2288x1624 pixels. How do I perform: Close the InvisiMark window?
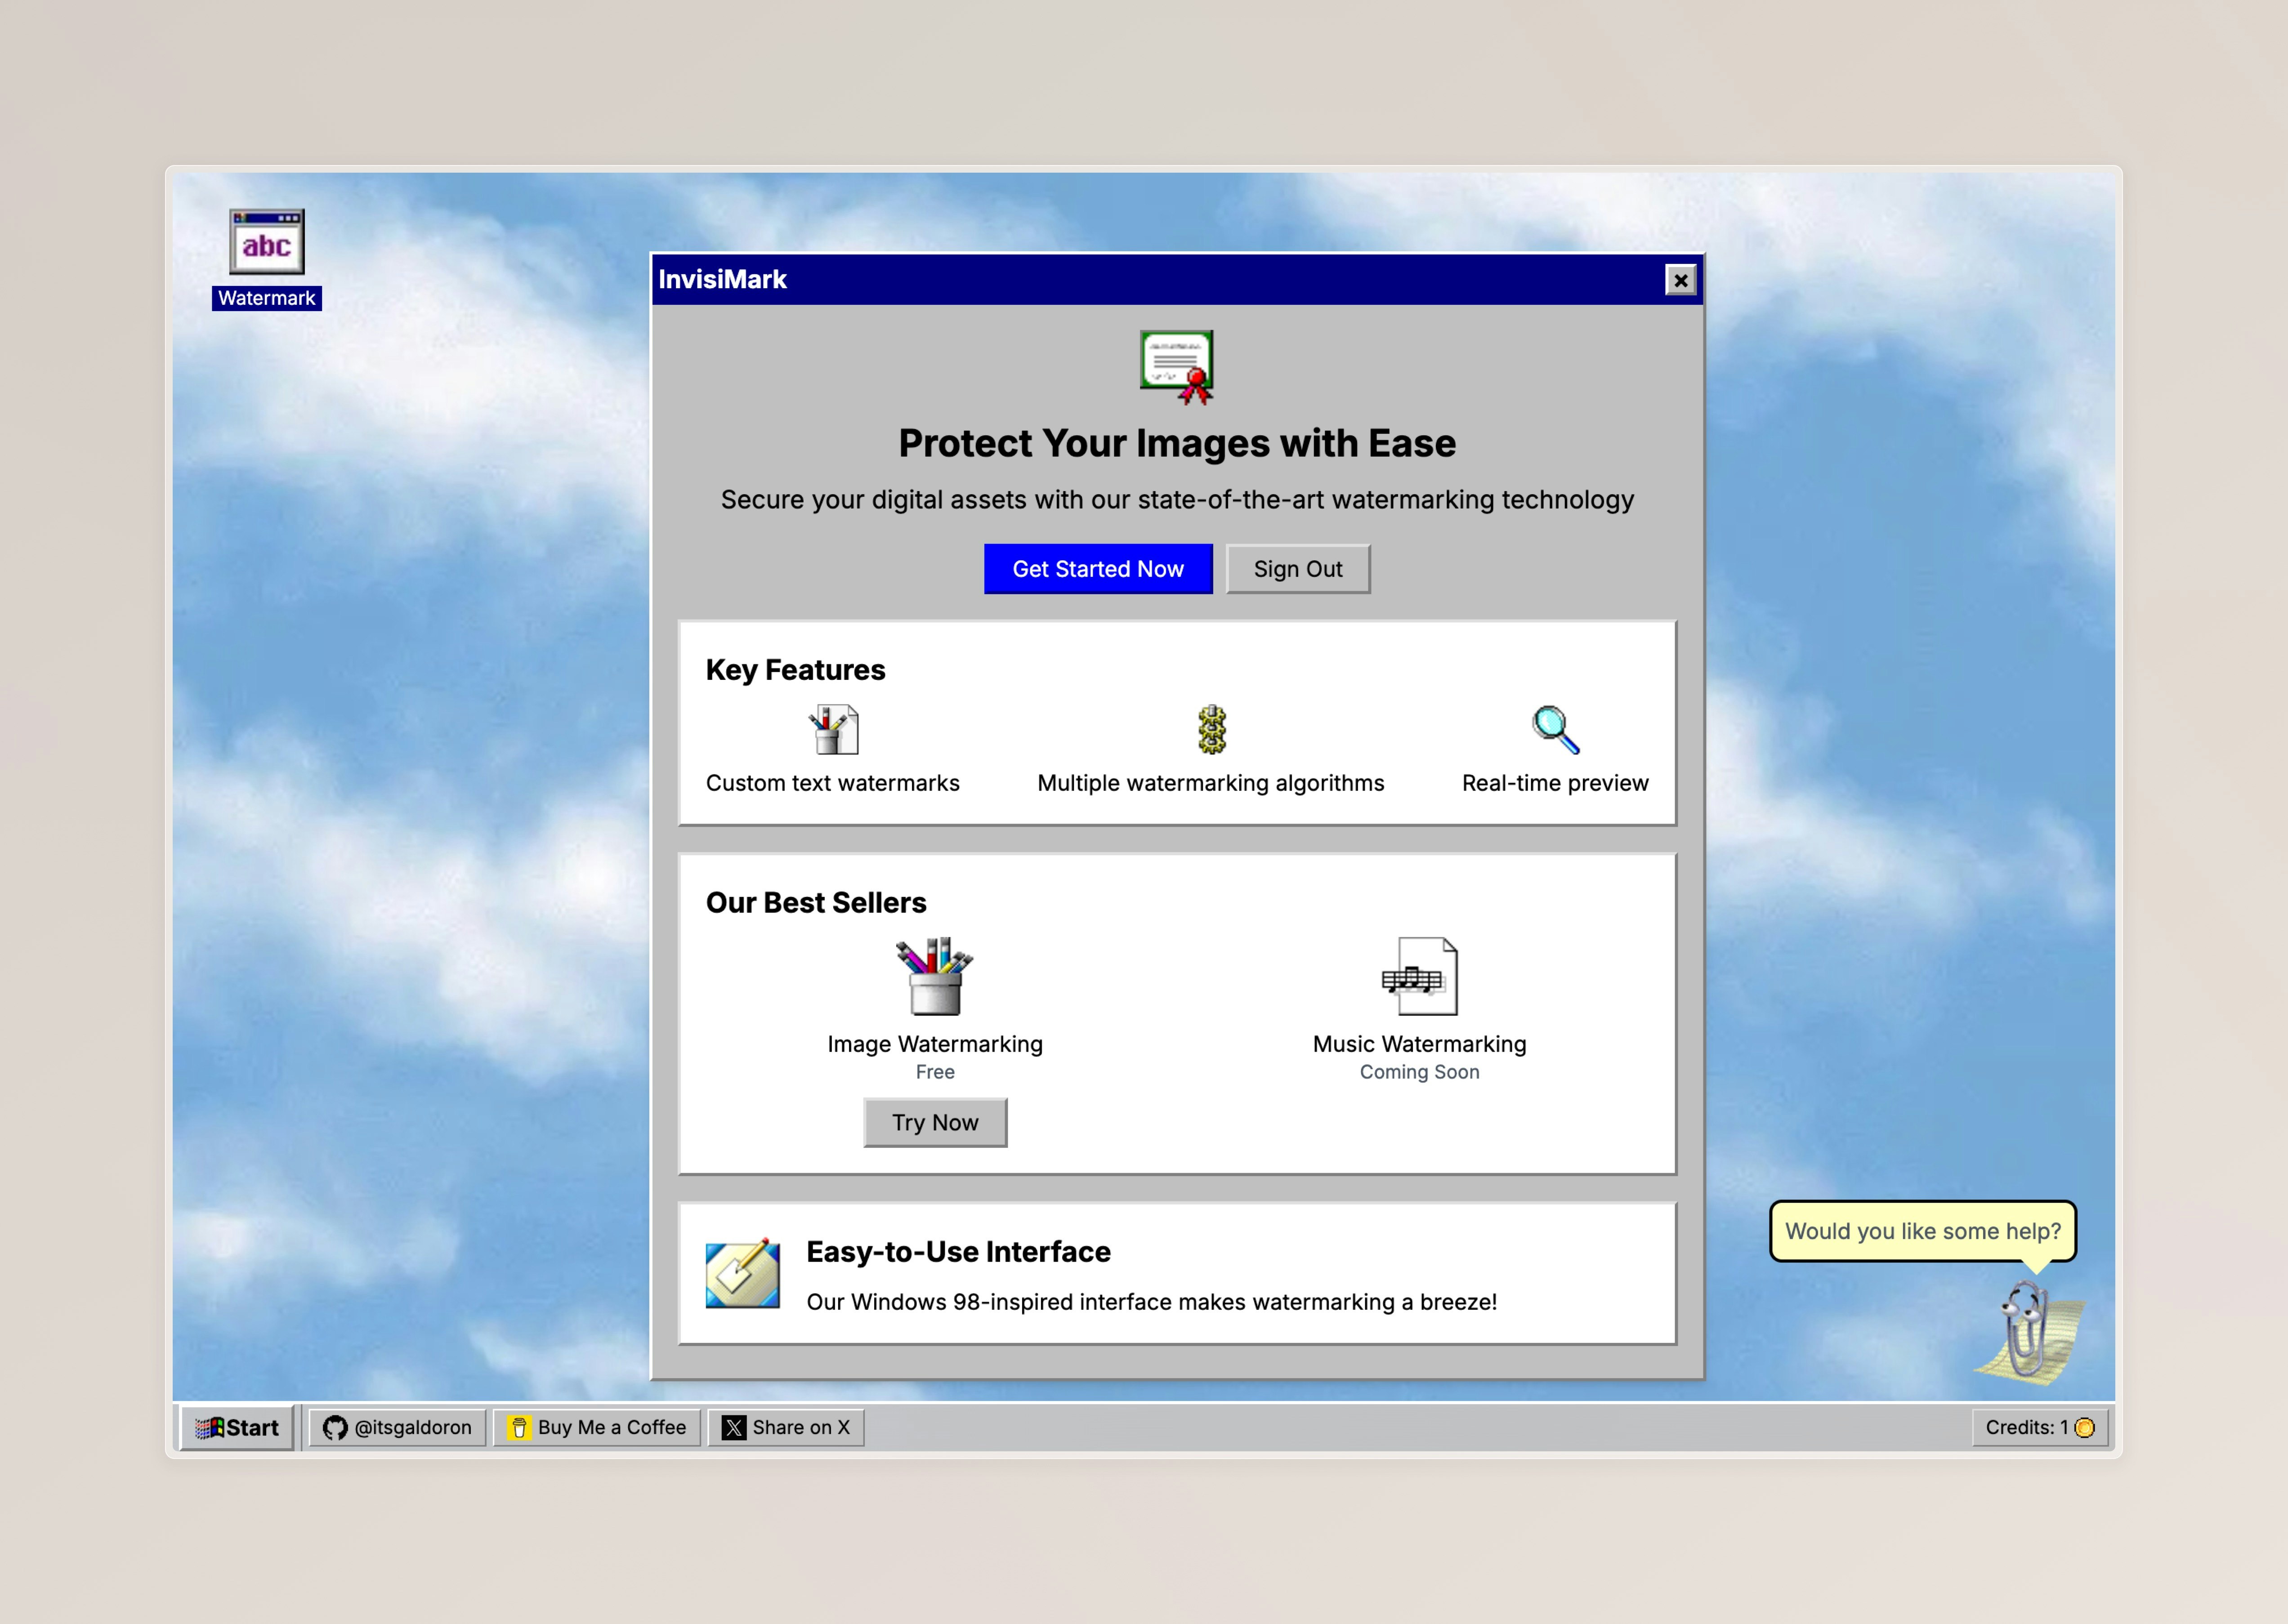(x=1680, y=280)
